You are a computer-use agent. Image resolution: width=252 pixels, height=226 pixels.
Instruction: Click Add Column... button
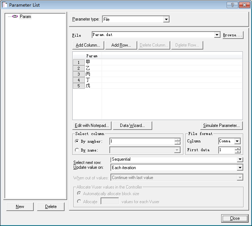[x=88, y=45]
